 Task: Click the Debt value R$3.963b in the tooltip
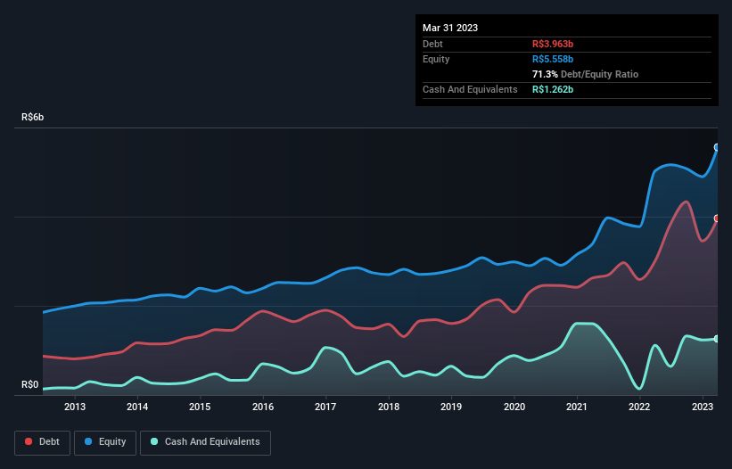click(553, 44)
